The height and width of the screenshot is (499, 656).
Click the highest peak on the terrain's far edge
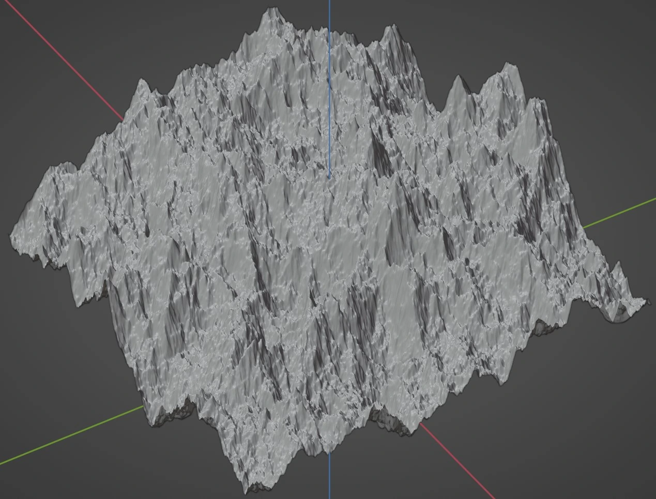(x=270, y=10)
